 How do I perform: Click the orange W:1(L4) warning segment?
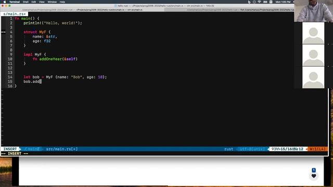click(317, 149)
